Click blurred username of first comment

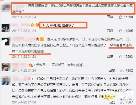[18, 6]
